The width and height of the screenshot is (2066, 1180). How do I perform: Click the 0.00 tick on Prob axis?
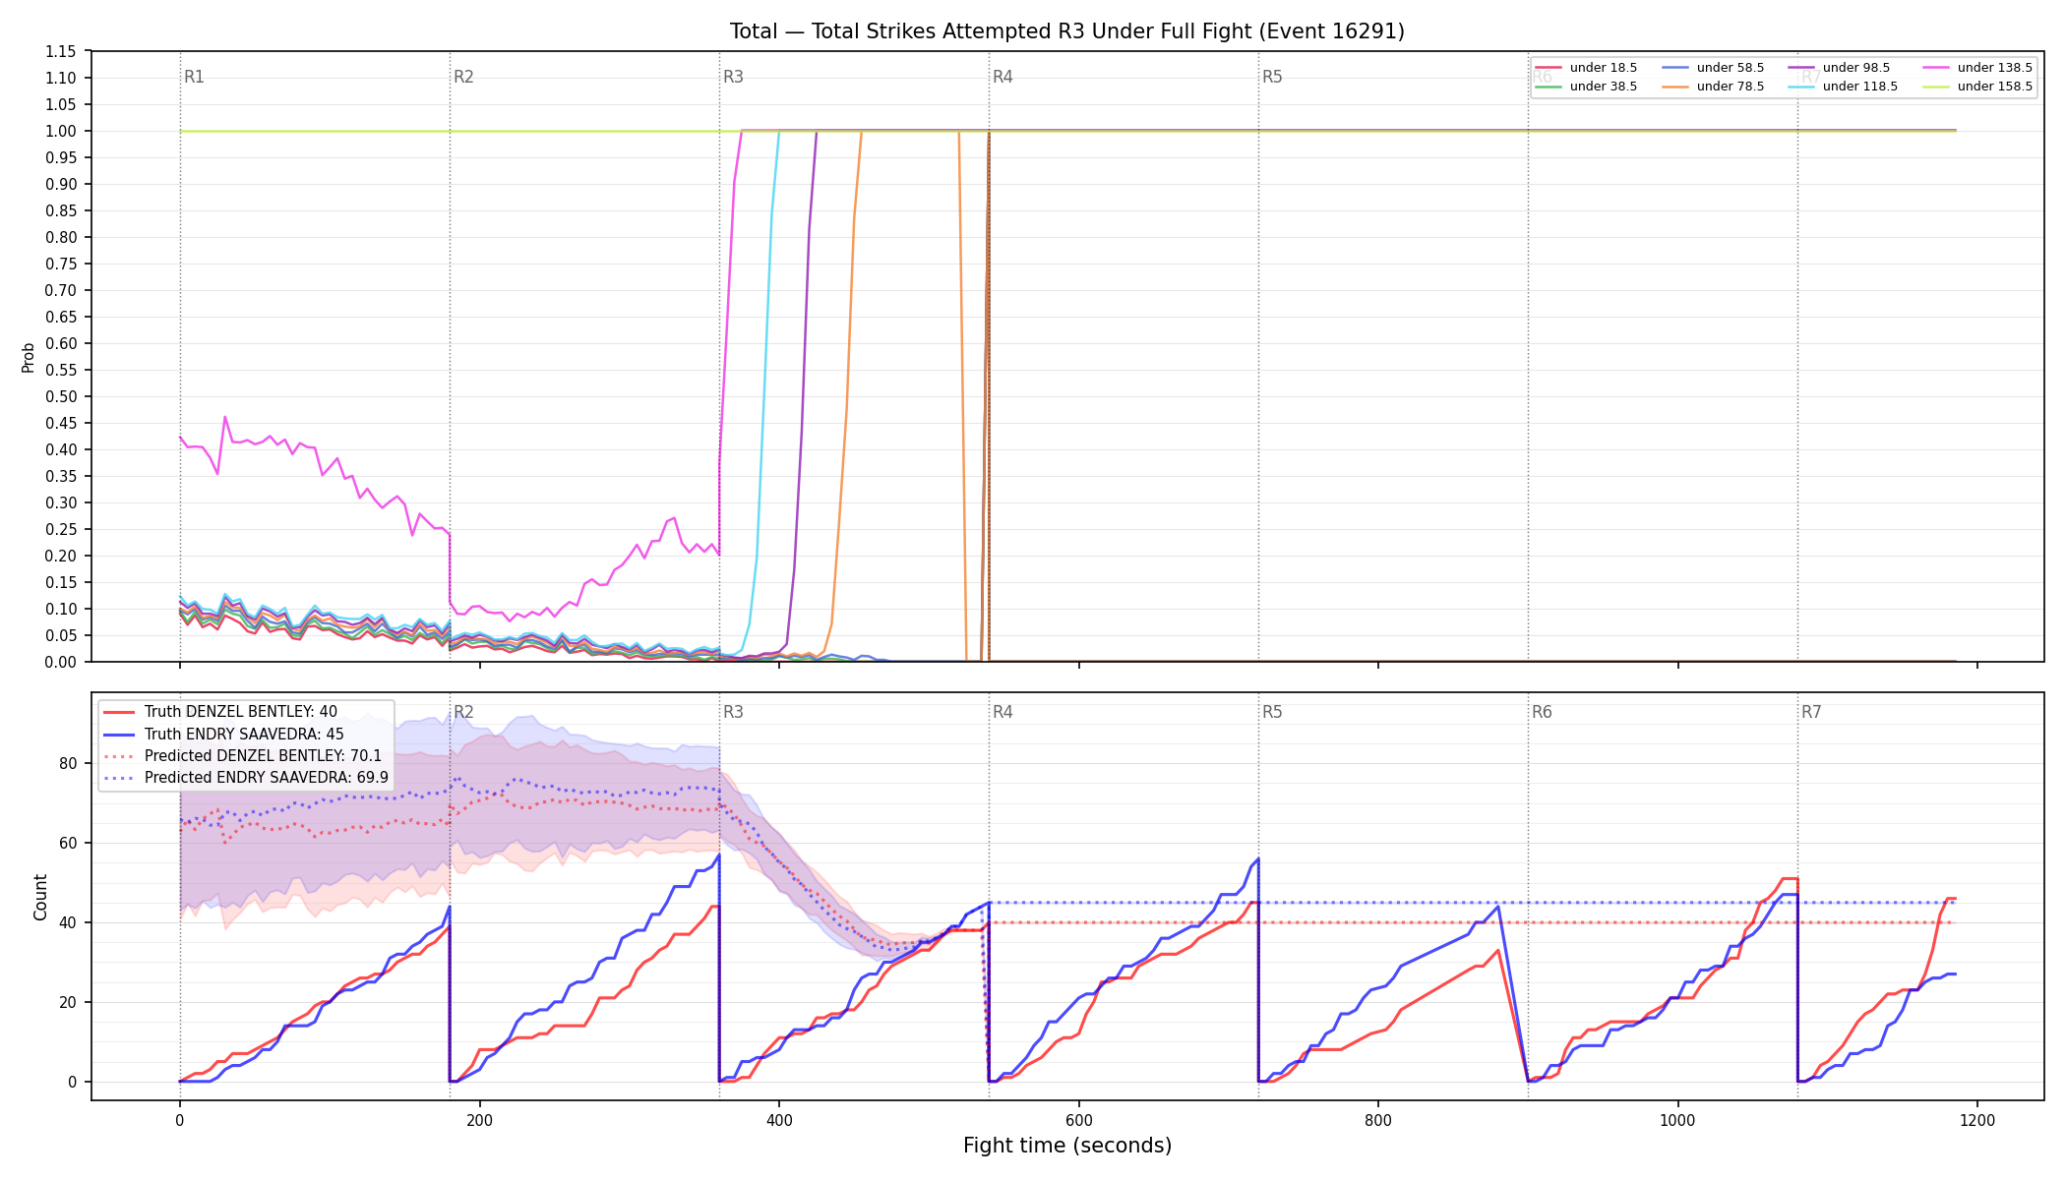click(61, 662)
